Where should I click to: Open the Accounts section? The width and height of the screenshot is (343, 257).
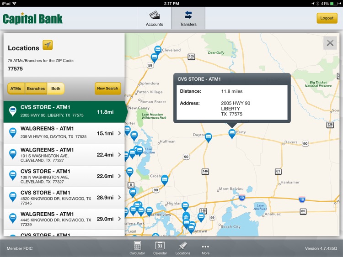tap(155, 18)
